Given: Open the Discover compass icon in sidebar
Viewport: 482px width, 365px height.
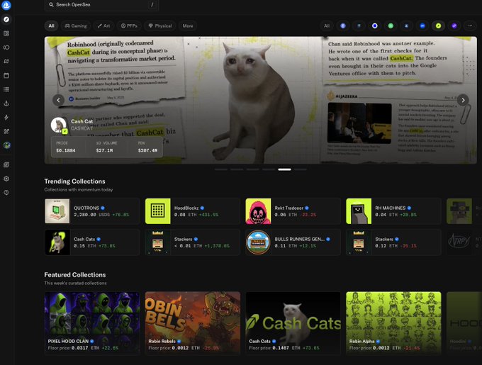Looking at the screenshot, I should tap(6, 19).
